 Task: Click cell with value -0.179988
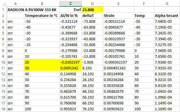point(71,50)
